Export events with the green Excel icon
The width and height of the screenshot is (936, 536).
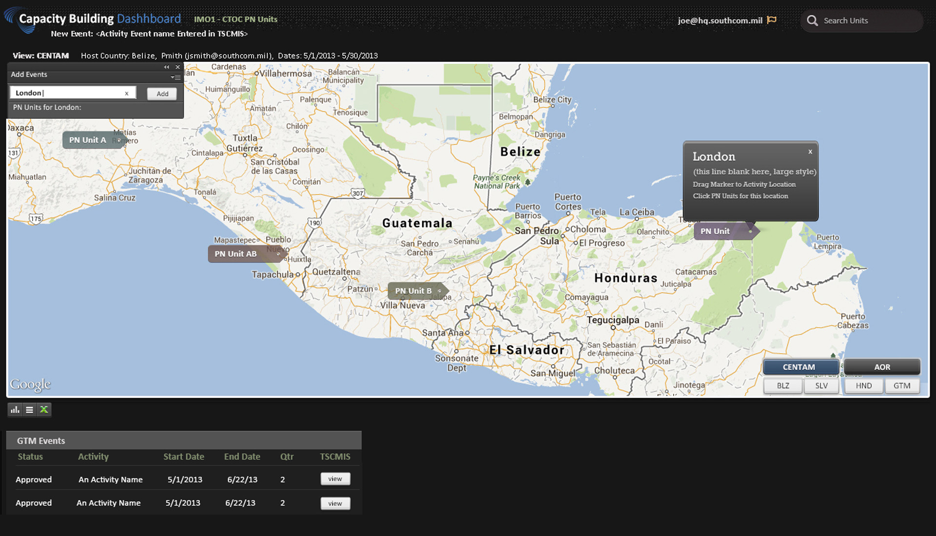click(x=44, y=410)
